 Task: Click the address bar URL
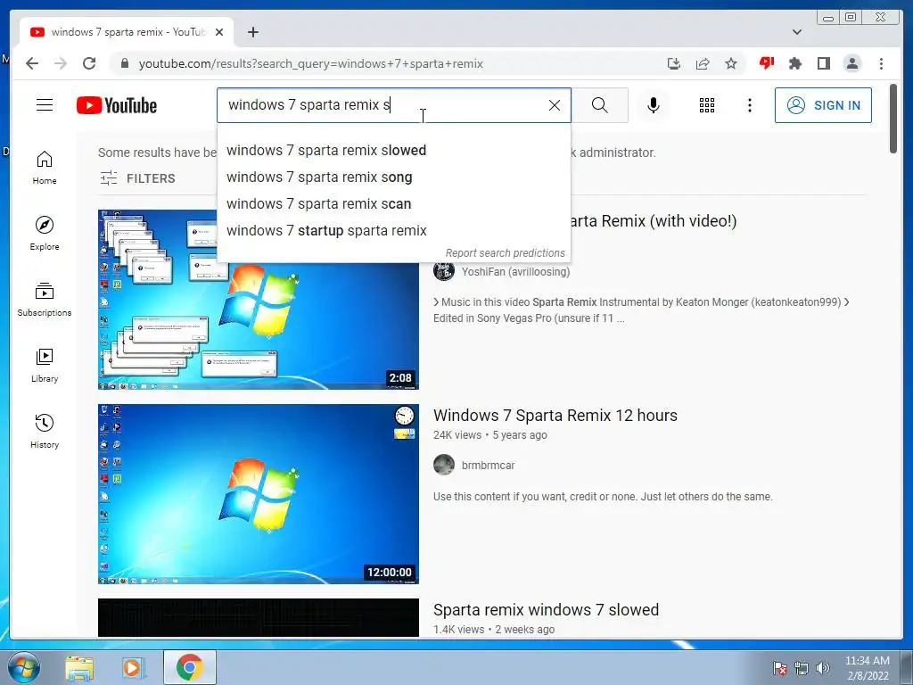click(310, 63)
